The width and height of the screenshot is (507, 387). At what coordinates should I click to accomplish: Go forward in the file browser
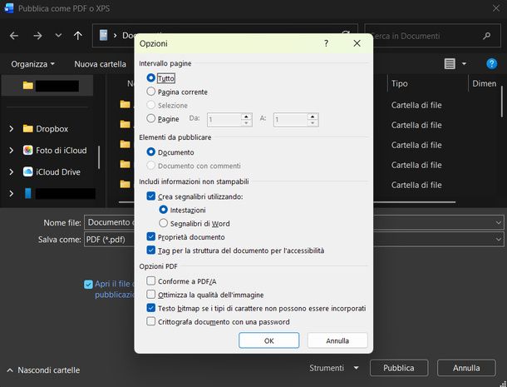point(37,36)
